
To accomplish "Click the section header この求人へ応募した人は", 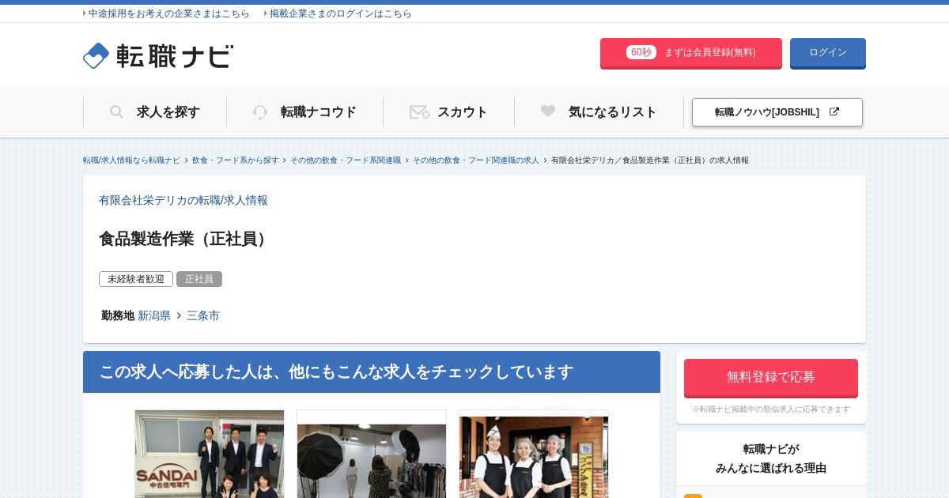I will click(x=372, y=372).
